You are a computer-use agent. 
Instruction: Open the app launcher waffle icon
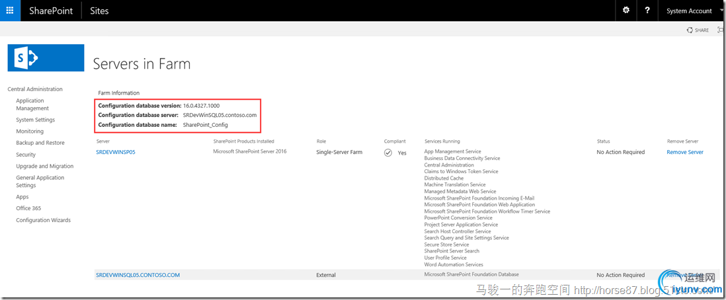click(10, 10)
